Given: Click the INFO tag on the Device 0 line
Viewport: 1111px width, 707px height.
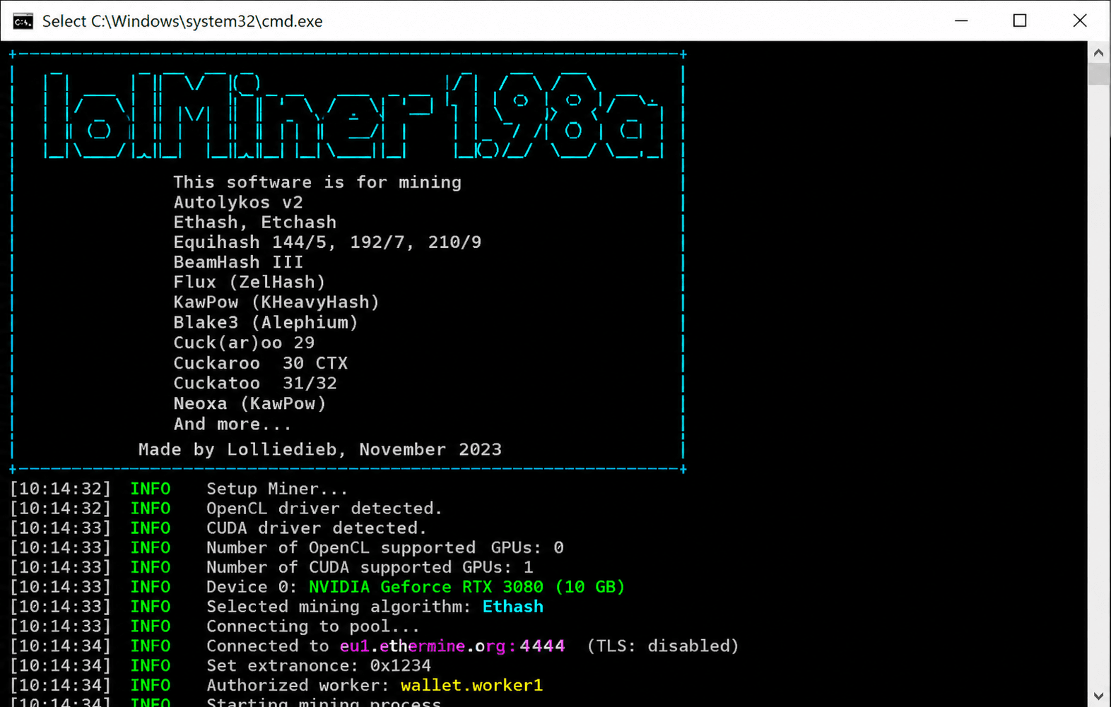Looking at the screenshot, I should click(x=151, y=587).
